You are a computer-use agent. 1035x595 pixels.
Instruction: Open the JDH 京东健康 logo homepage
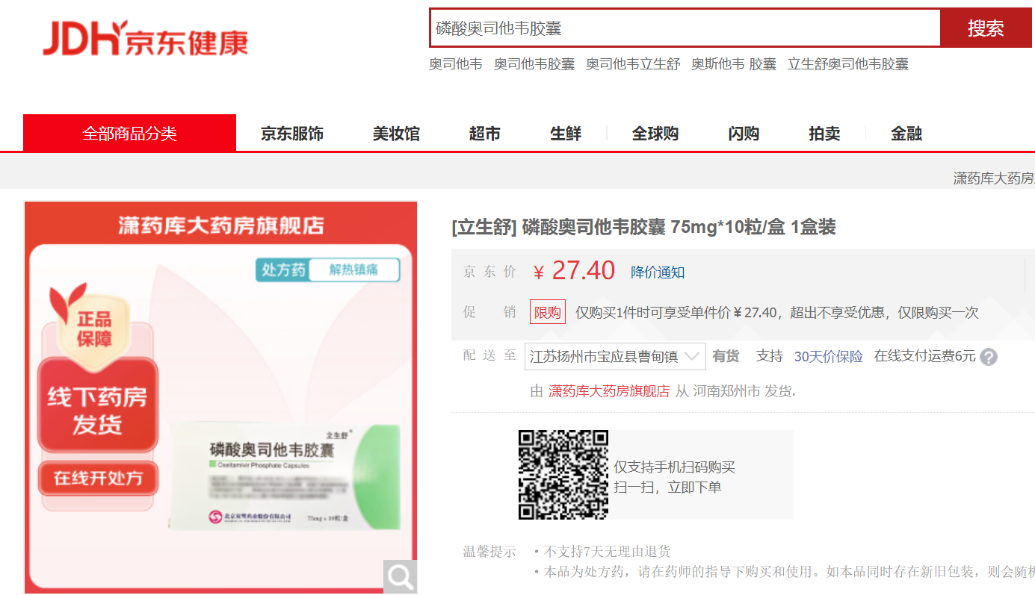pos(145,39)
